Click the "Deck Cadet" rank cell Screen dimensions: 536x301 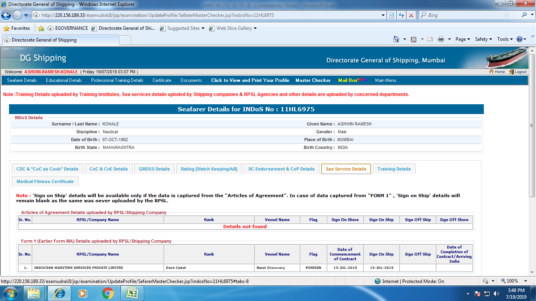pos(209,268)
